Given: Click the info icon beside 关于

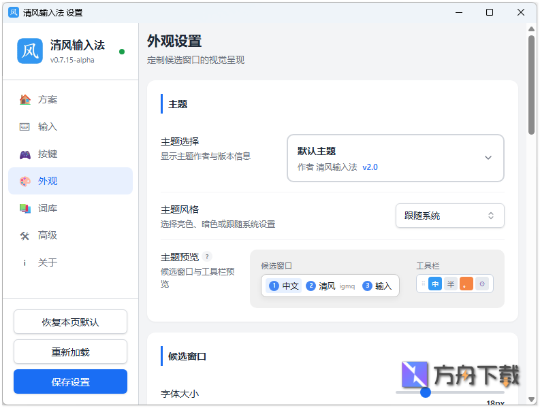Looking at the screenshot, I should [25, 263].
